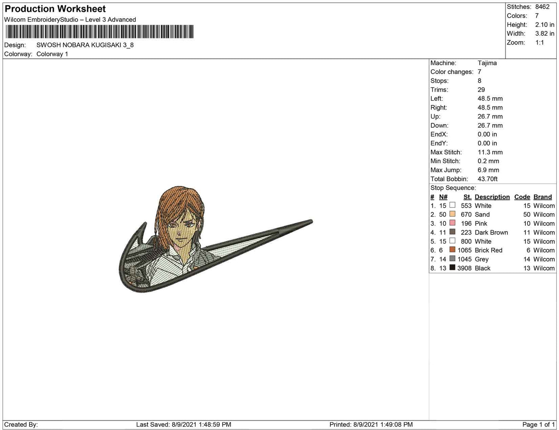Click the "Code" column header
Screen dimensions: 559x430
tap(522, 197)
